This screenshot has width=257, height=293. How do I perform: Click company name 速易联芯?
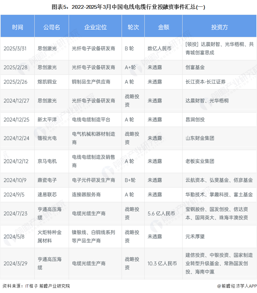pos(47,195)
